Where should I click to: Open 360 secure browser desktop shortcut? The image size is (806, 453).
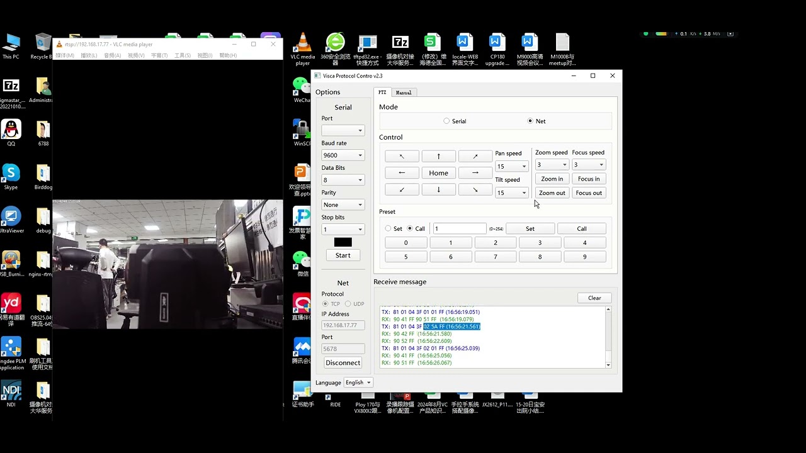[335, 50]
